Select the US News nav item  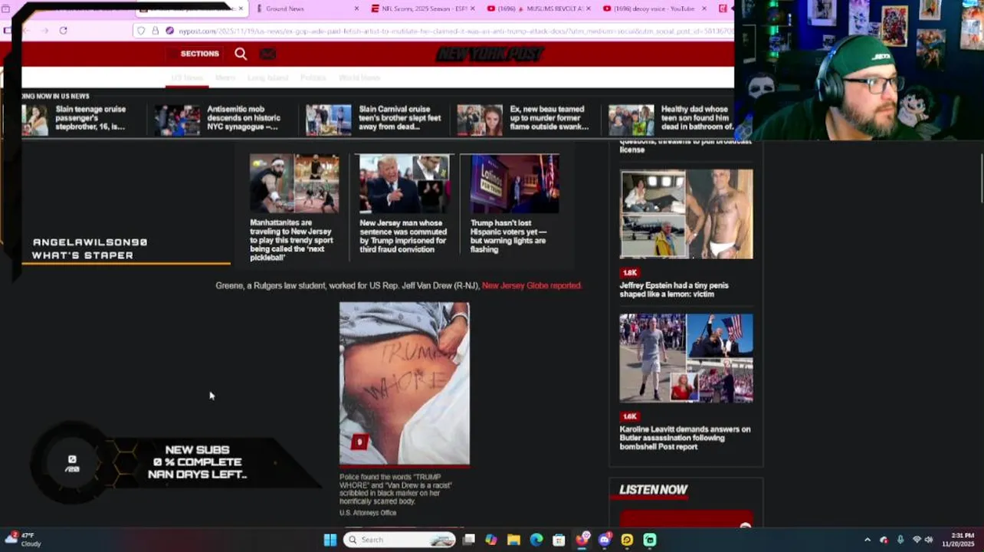tap(187, 78)
